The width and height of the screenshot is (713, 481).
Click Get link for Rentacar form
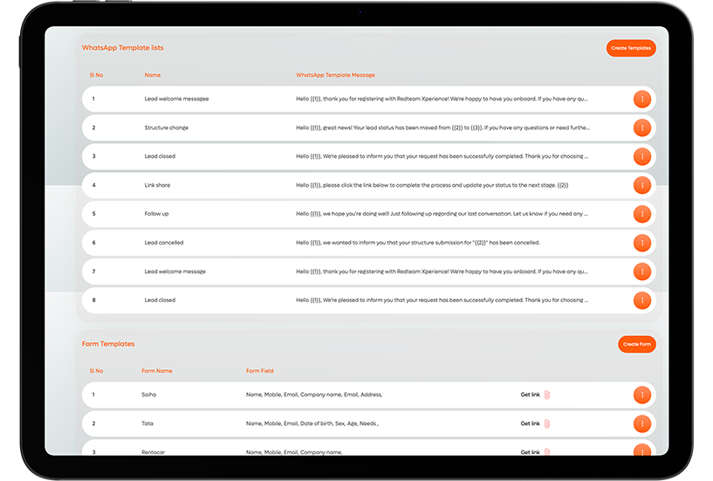pos(531,452)
